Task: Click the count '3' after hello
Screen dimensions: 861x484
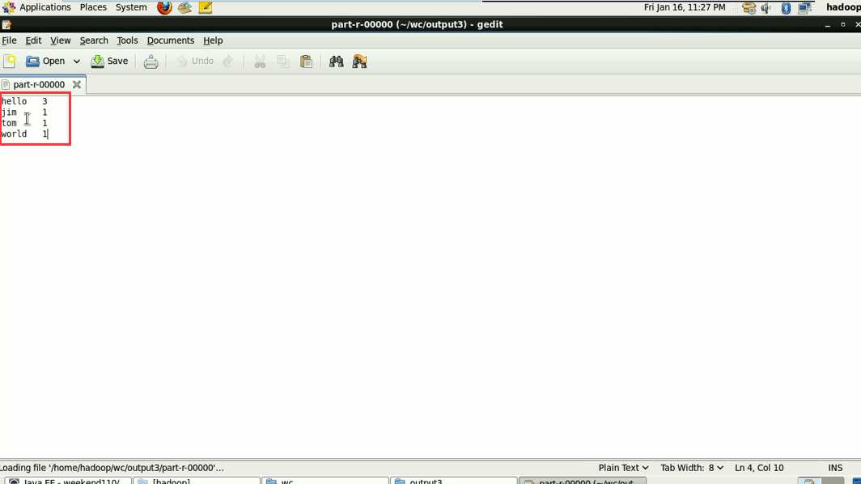Action: pos(45,102)
